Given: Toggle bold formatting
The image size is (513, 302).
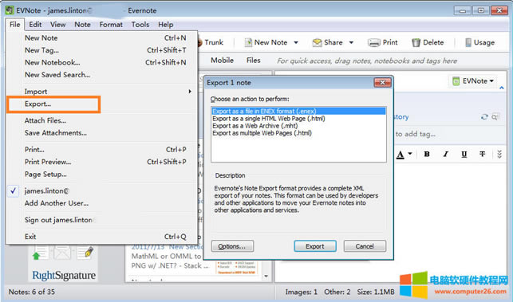Looking at the screenshot, I should [427, 155].
